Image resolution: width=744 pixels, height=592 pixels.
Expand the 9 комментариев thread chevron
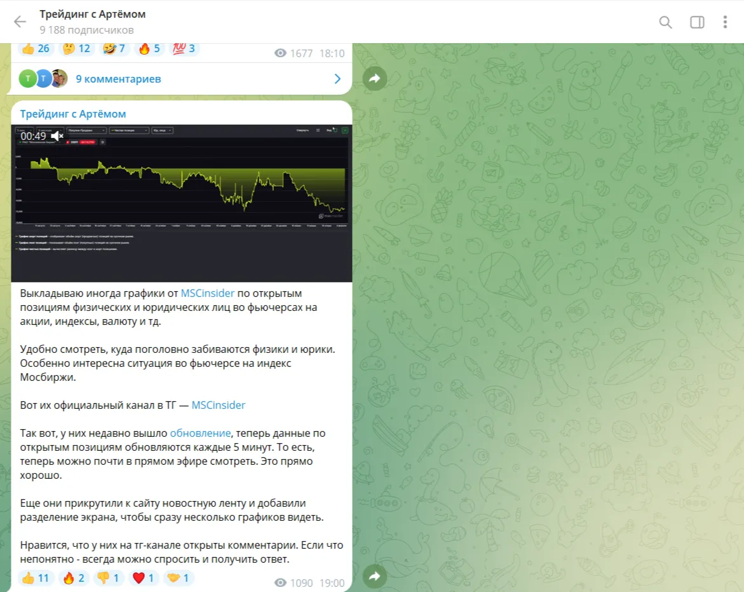click(x=337, y=79)
